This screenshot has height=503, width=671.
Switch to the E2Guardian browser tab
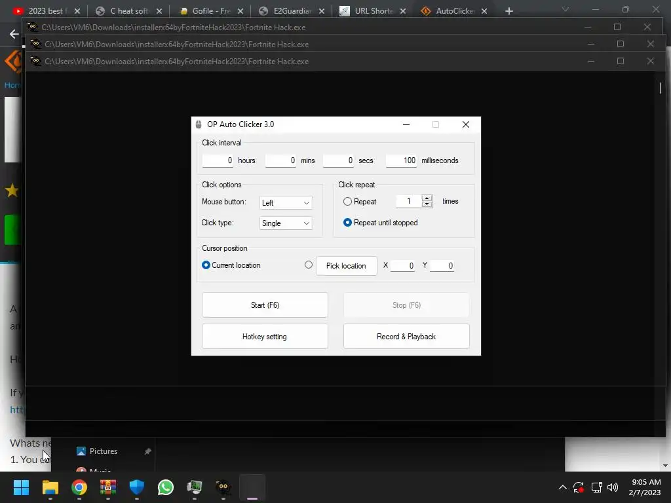point(292,11)
